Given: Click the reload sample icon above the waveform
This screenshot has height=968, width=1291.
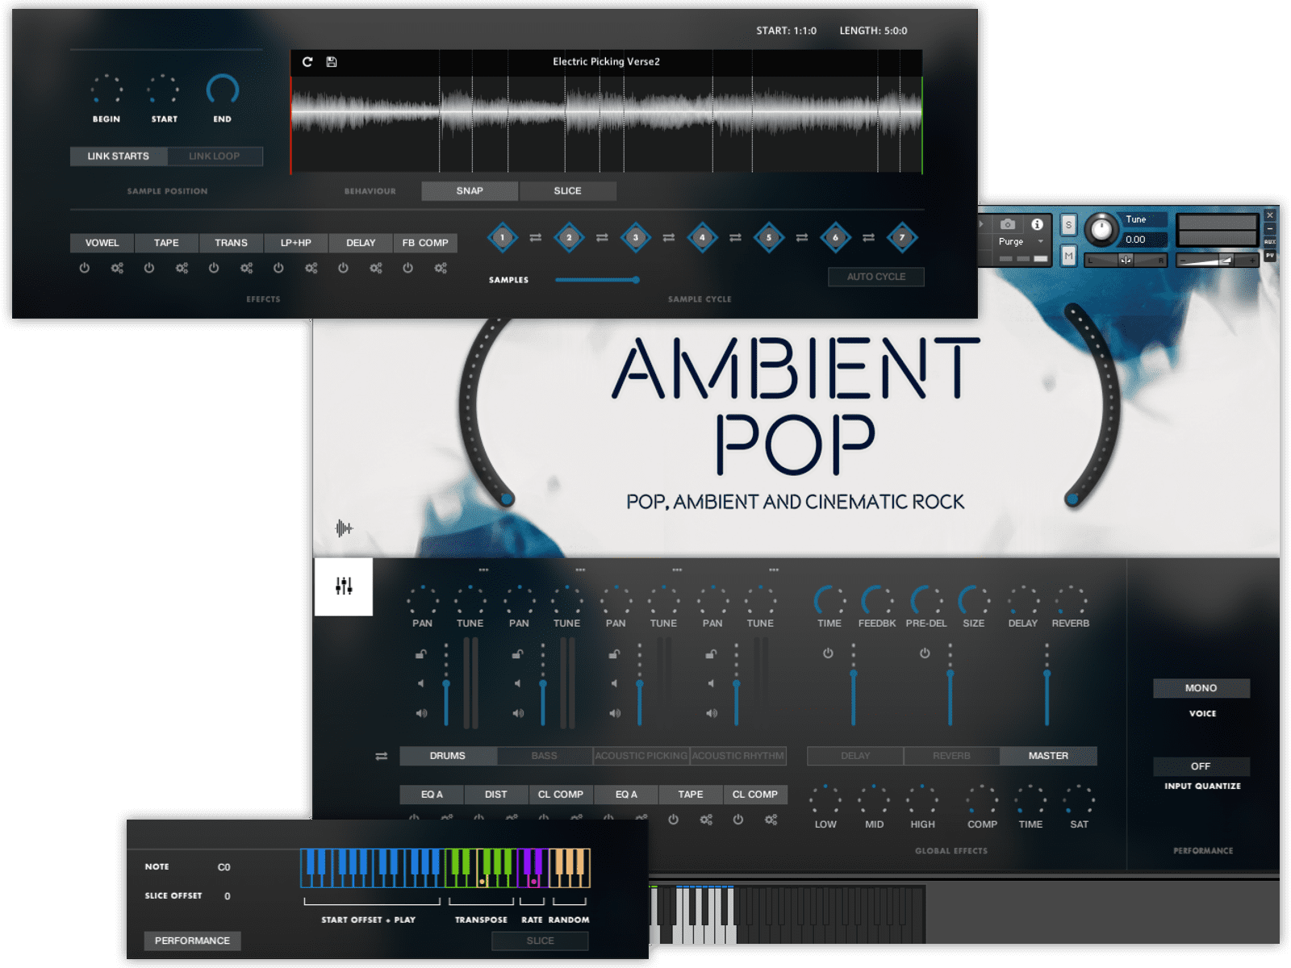Looking at the screenshot, I should (x=307, y=62).
